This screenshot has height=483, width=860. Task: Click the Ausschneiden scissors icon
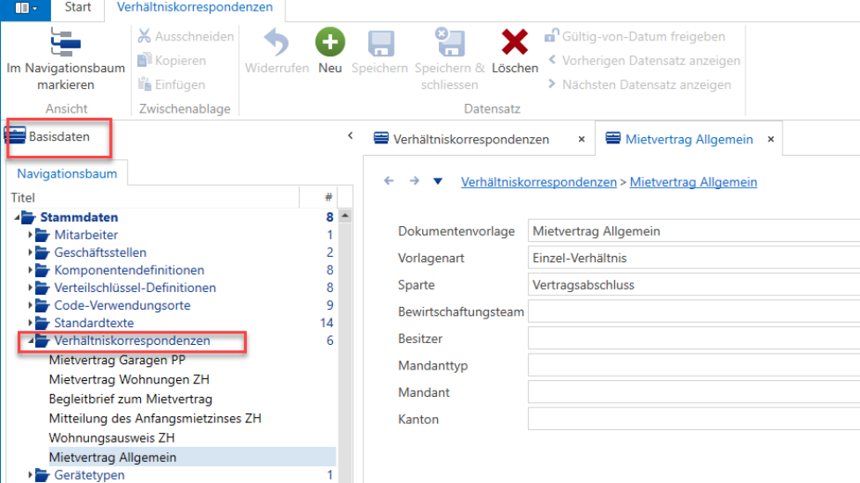(145, 36)
